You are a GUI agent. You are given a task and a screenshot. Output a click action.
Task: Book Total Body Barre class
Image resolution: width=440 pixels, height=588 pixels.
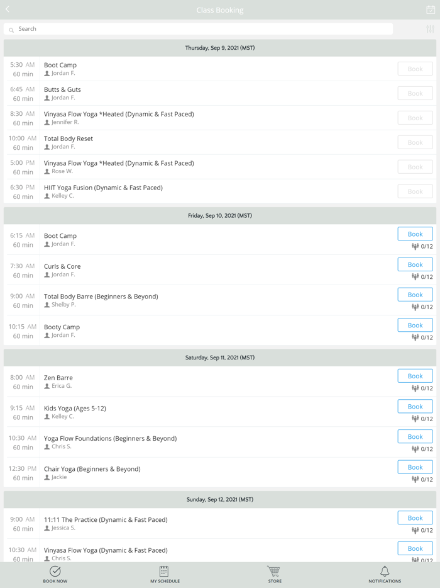click(415, 295)
